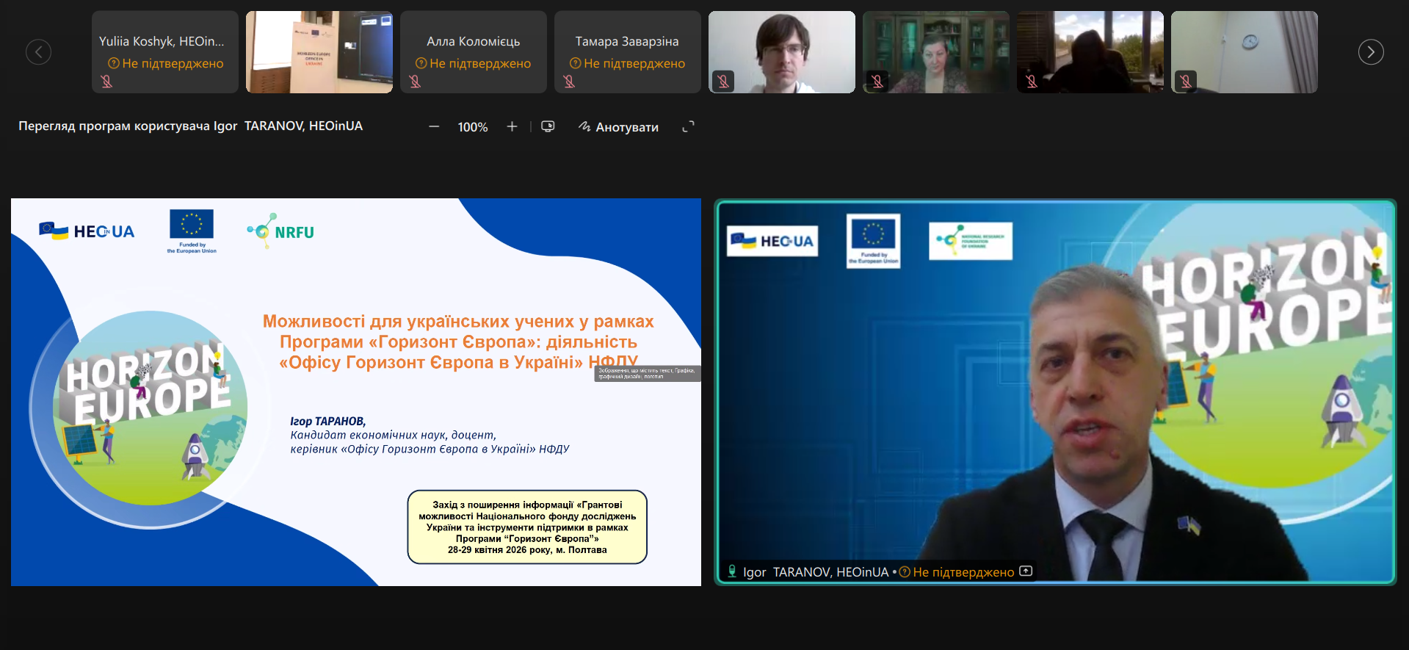
Task: Expand shared content to full screen
Action: [688, 127]
